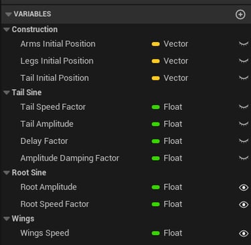The height and width of the screenshot is (245, 251).
Task: Toggle the closed eye for Amplitude Damping Factor
Action: click(244, 158)
